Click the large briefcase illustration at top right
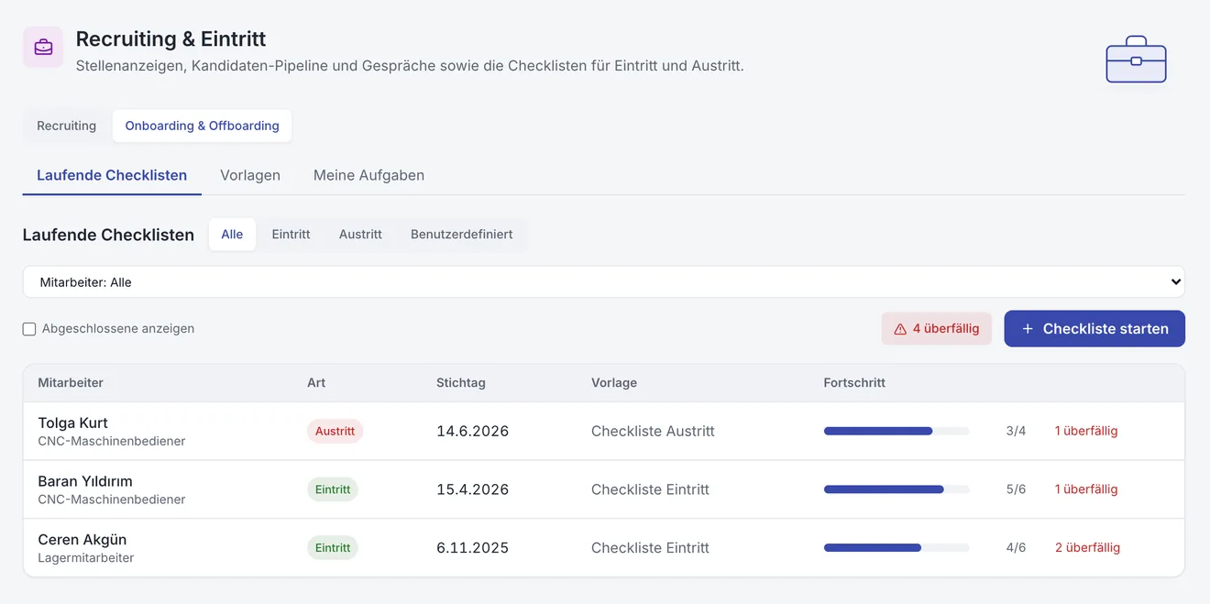This screenshot has width=1210, height=604. click(x=1136, y=60)
